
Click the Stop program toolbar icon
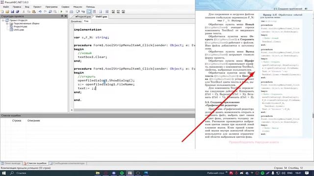tap(67, 12)
